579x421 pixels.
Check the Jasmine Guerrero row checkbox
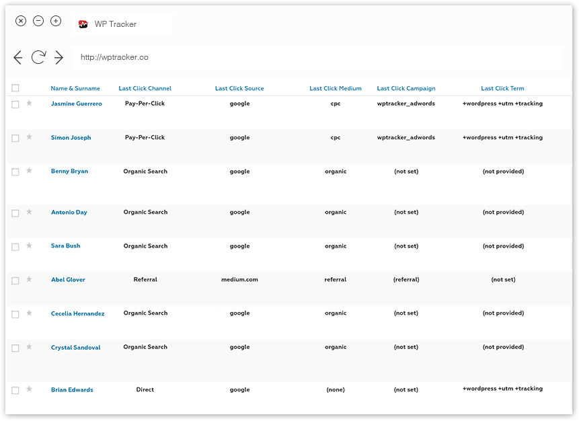(15, 104)
